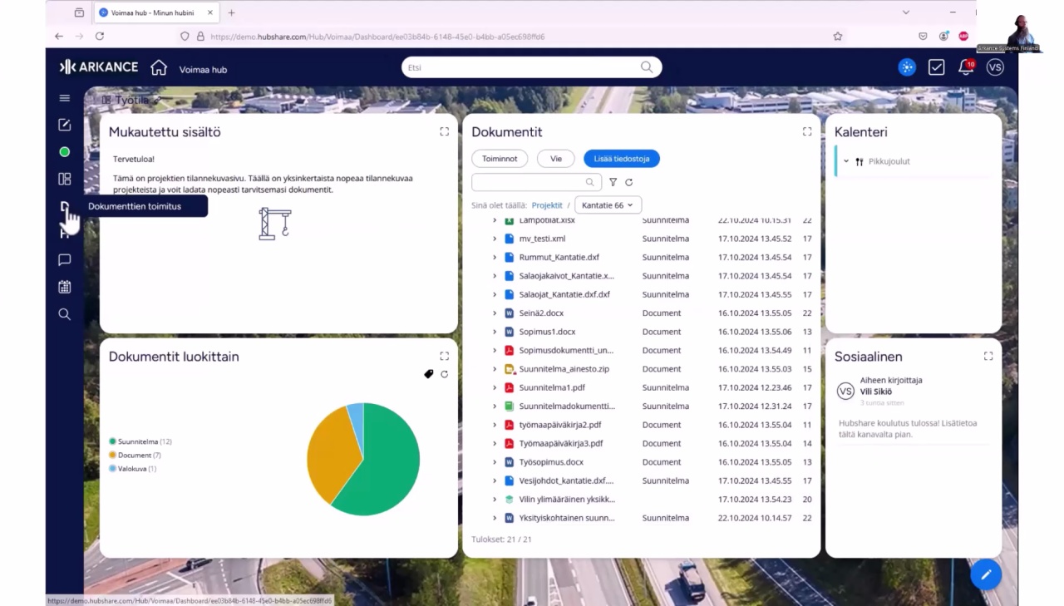Screen dimensions: 1064x606
Task: Click the pencil icon next to Työtila
Action: click(x=157, y=100)
